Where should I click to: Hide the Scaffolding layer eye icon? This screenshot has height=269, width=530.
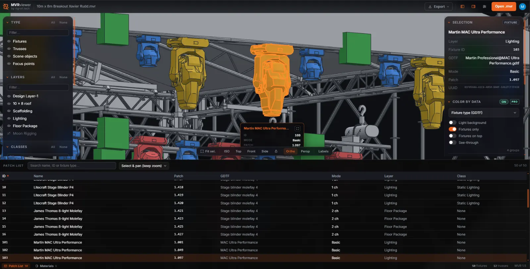click(9, 111)
